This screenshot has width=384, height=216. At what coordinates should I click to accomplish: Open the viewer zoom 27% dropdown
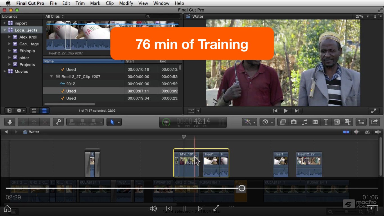[362, 16]
